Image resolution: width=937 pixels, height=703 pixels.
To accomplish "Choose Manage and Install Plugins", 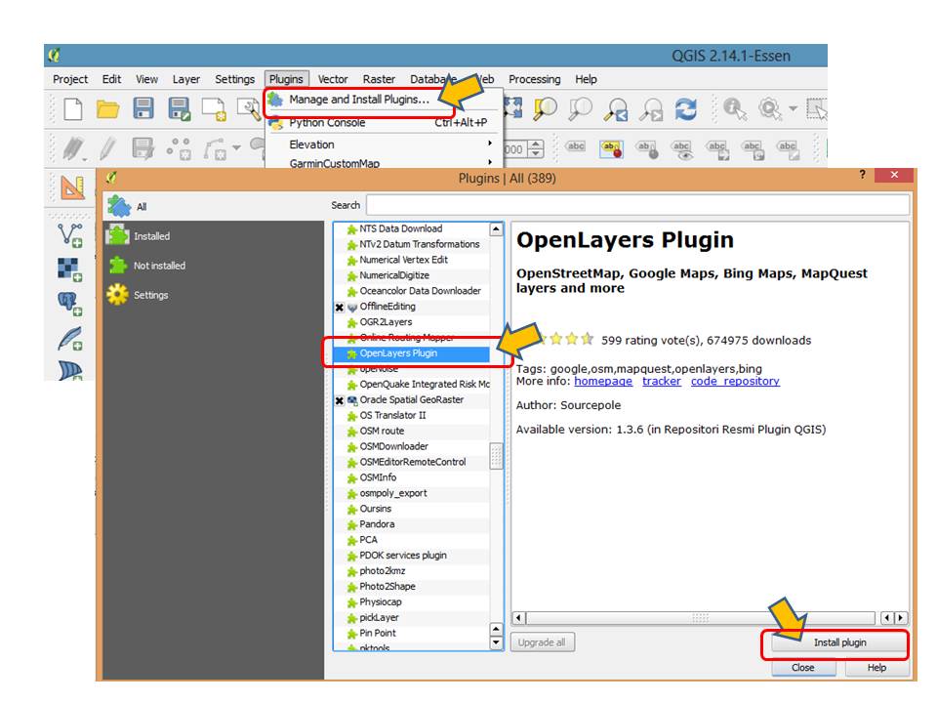I will (359, 100).
